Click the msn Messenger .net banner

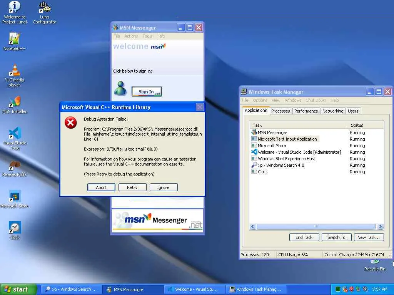click(157, 220)
